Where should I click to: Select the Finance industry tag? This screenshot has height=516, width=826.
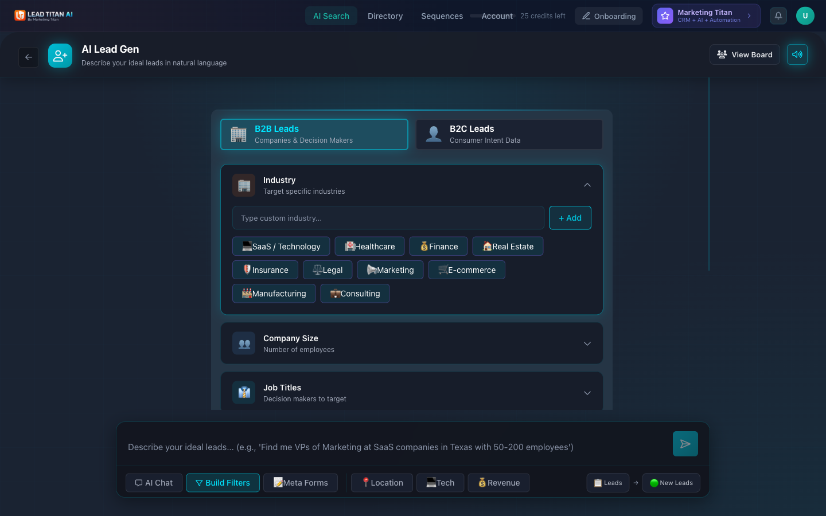438,246
